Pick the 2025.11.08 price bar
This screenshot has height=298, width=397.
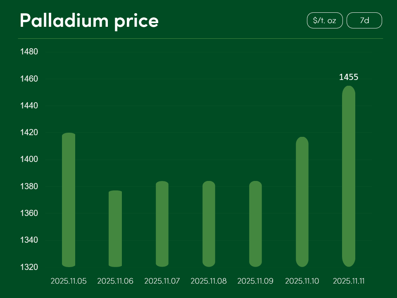pyautogui.click(x=209, y=224)
